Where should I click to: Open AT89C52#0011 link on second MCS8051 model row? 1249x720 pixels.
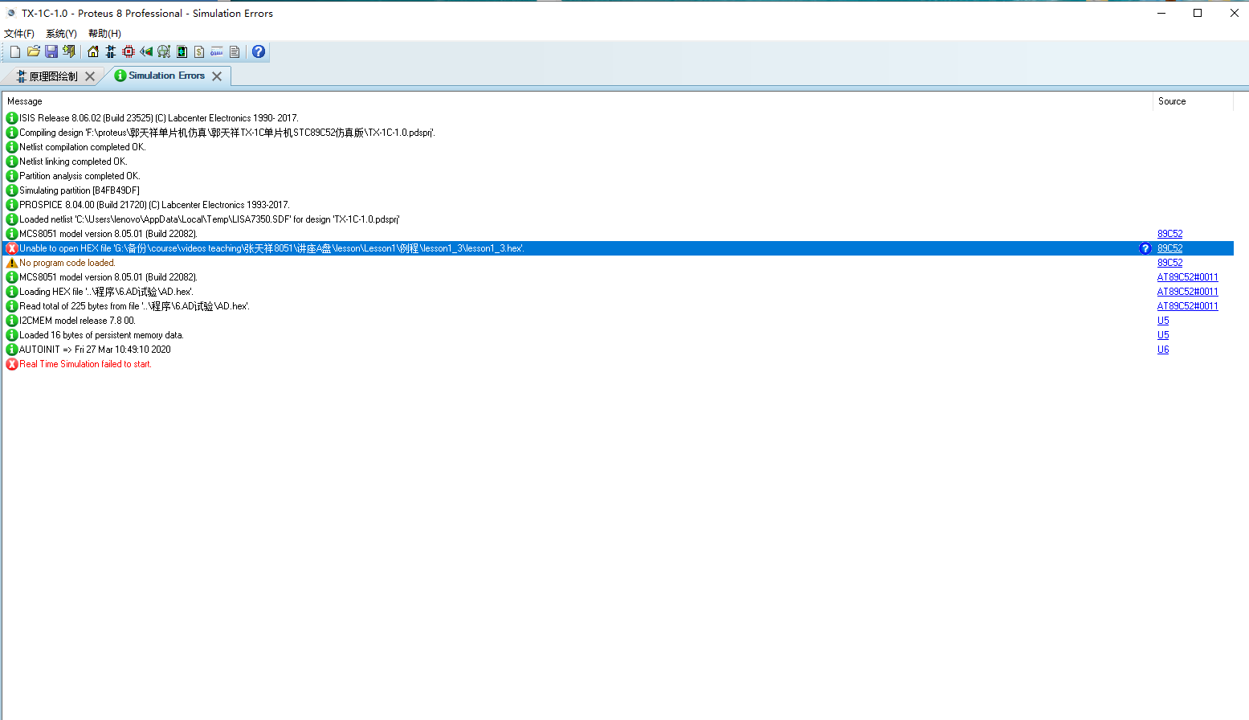point(1187,277)
